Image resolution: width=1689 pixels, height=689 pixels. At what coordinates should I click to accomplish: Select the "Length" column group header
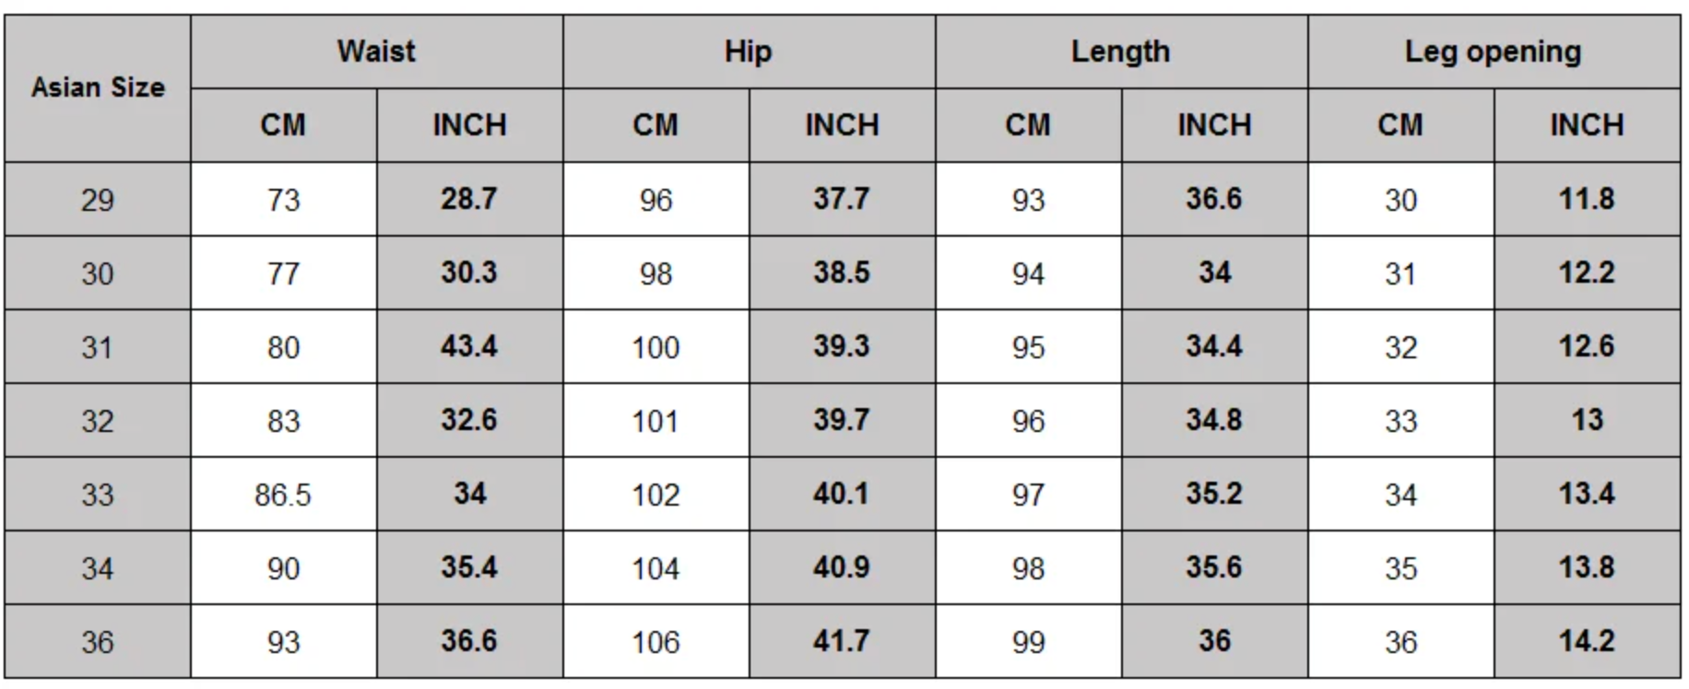(1120, 52)
